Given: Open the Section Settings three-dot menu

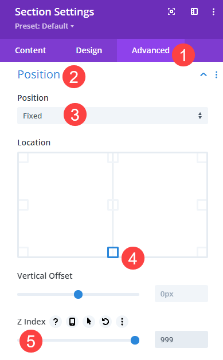Looking at the screenshot, I should tap(214, 11).
